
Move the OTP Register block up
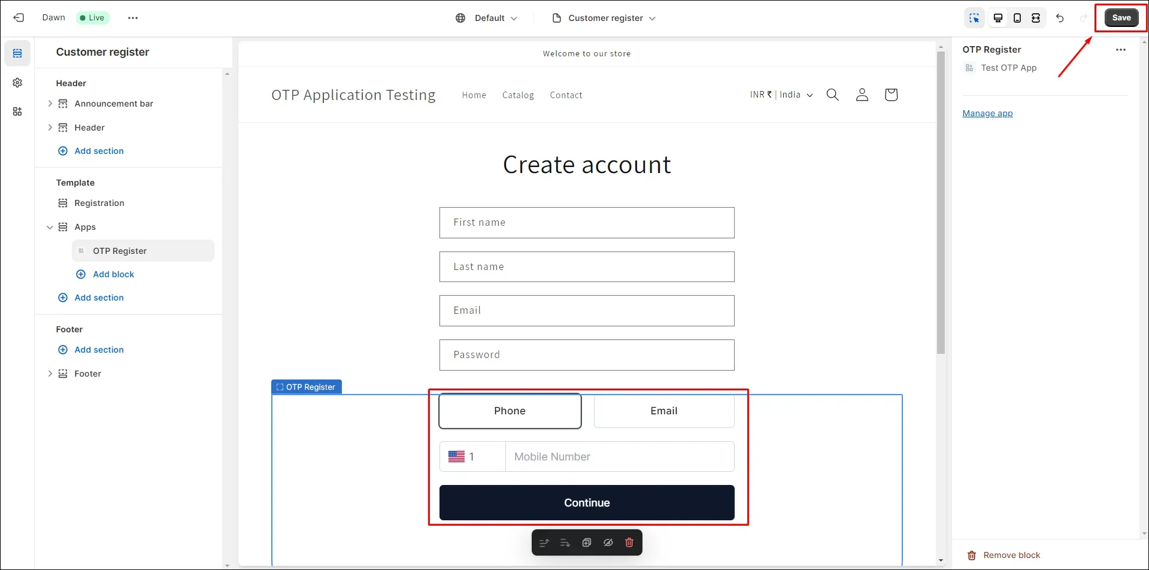pos(544,542)
